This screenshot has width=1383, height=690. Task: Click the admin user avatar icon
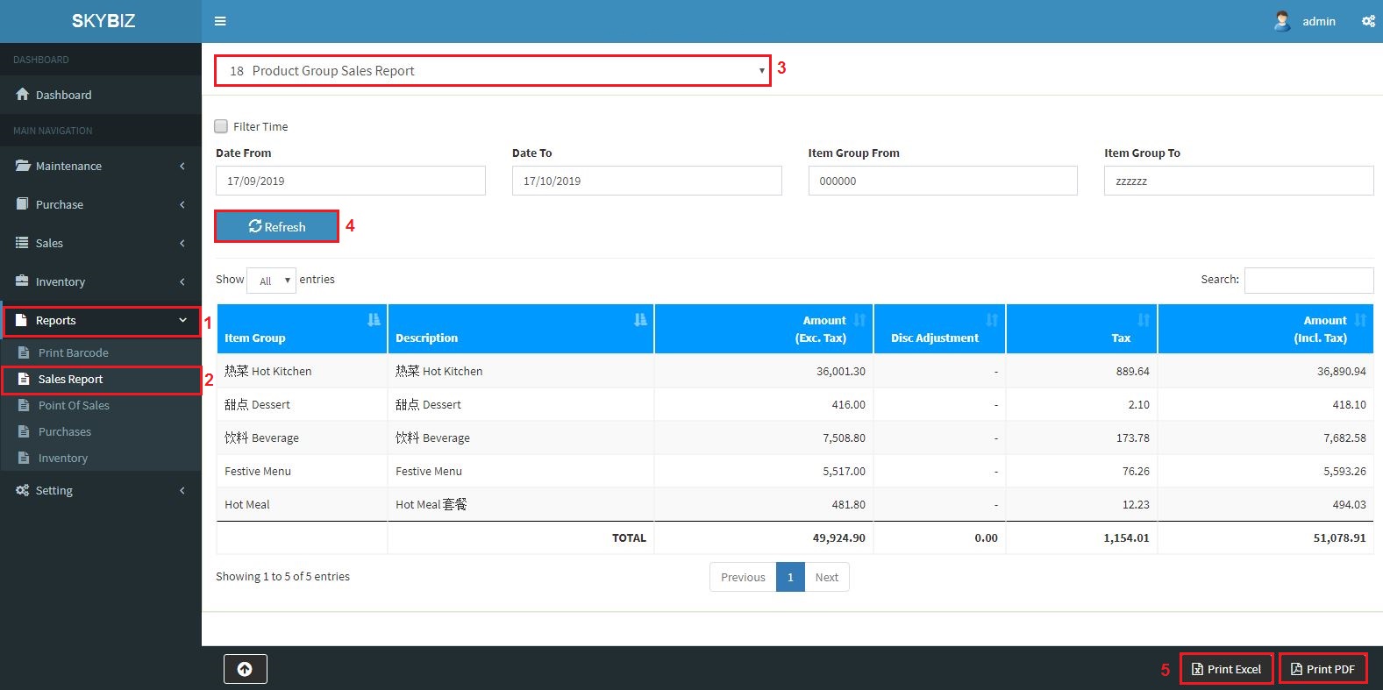coord(1282,21)
